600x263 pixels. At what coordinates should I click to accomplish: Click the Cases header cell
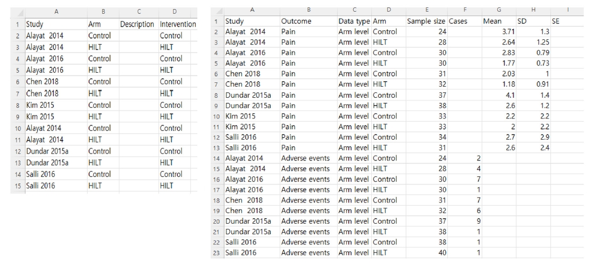coord(464,21)
